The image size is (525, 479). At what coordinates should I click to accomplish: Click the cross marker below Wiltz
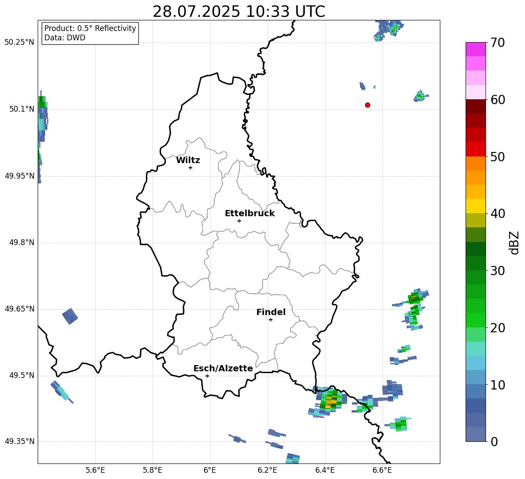pyautogui.click(x=191, y=167)
